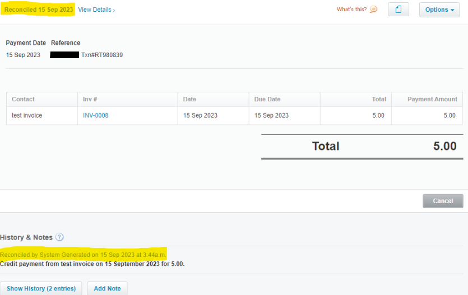Open the Options dropdown menu
The image size is (468, 295).
439,10
